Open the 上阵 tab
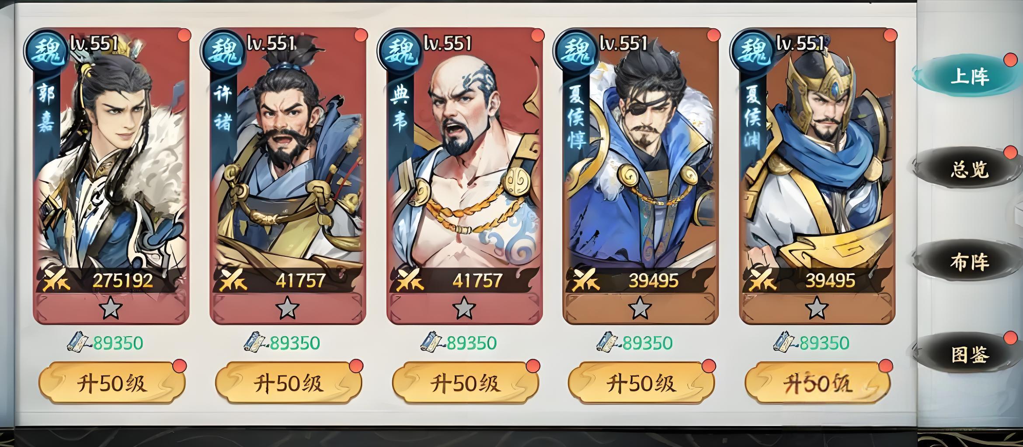1023x447 pixels. coord(968,76)
